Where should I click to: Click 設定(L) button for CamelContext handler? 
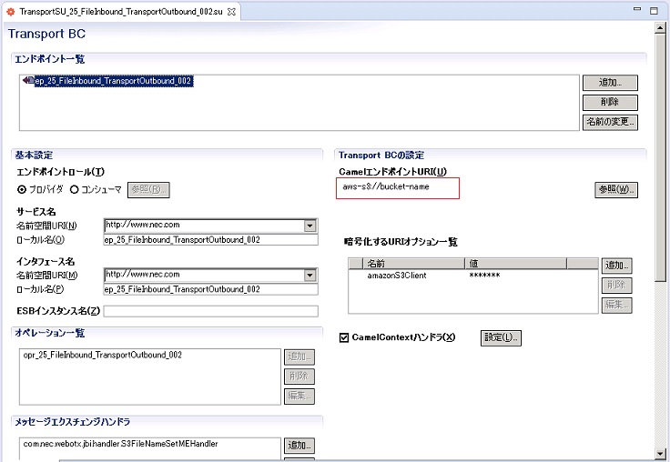pos(501,337)
